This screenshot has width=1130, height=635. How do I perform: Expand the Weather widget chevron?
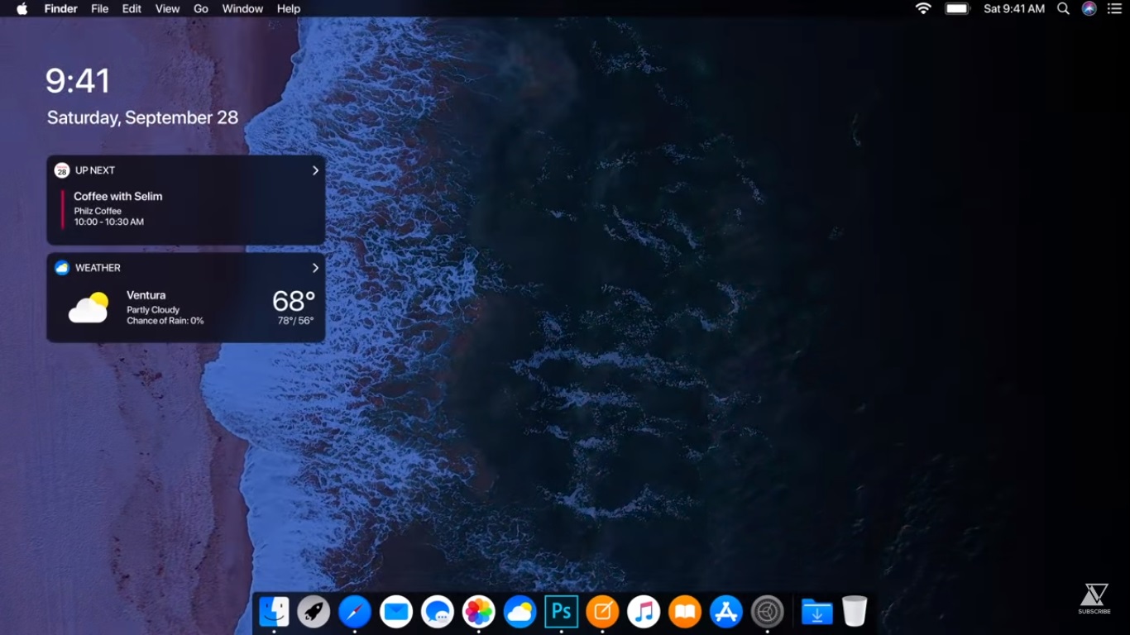click(315, 268)
